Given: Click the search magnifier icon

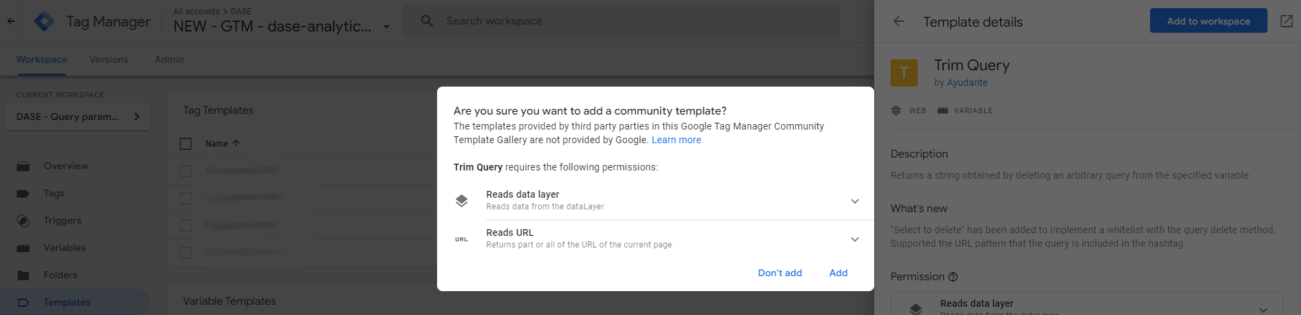Looking at the screenshot, I should pyautogui.click(x=427, y=21).
